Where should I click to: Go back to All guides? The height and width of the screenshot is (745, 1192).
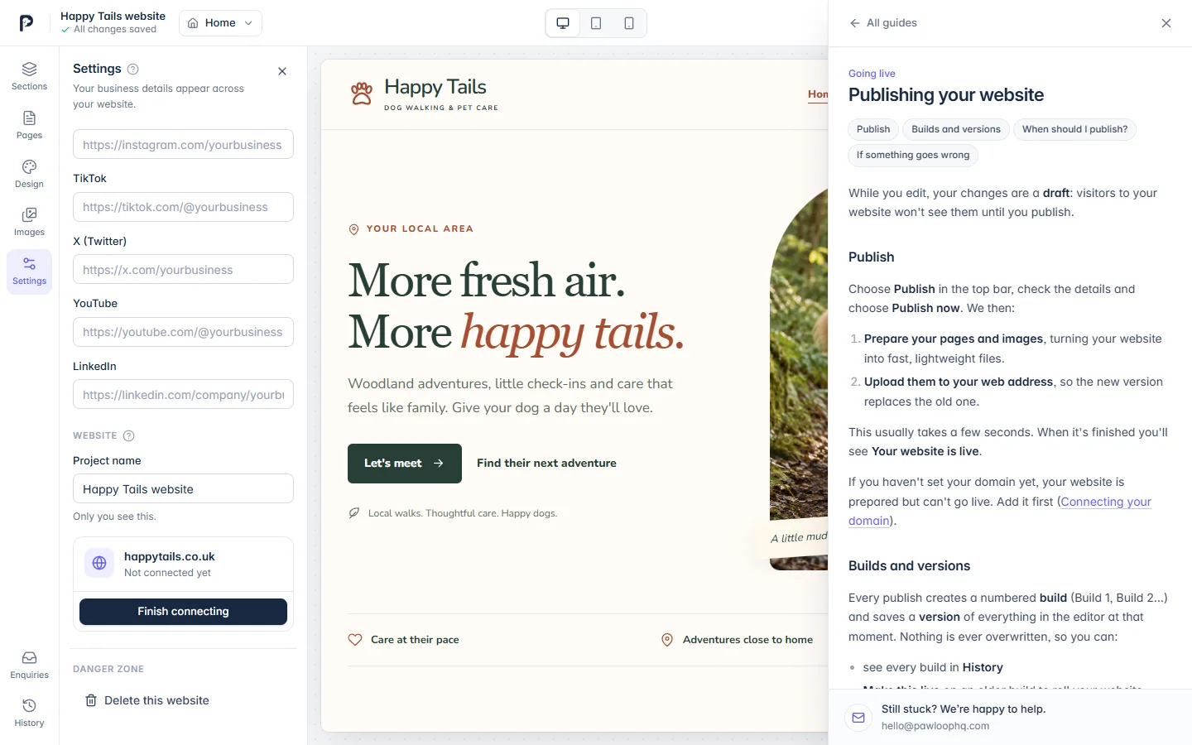click(883, 23)
